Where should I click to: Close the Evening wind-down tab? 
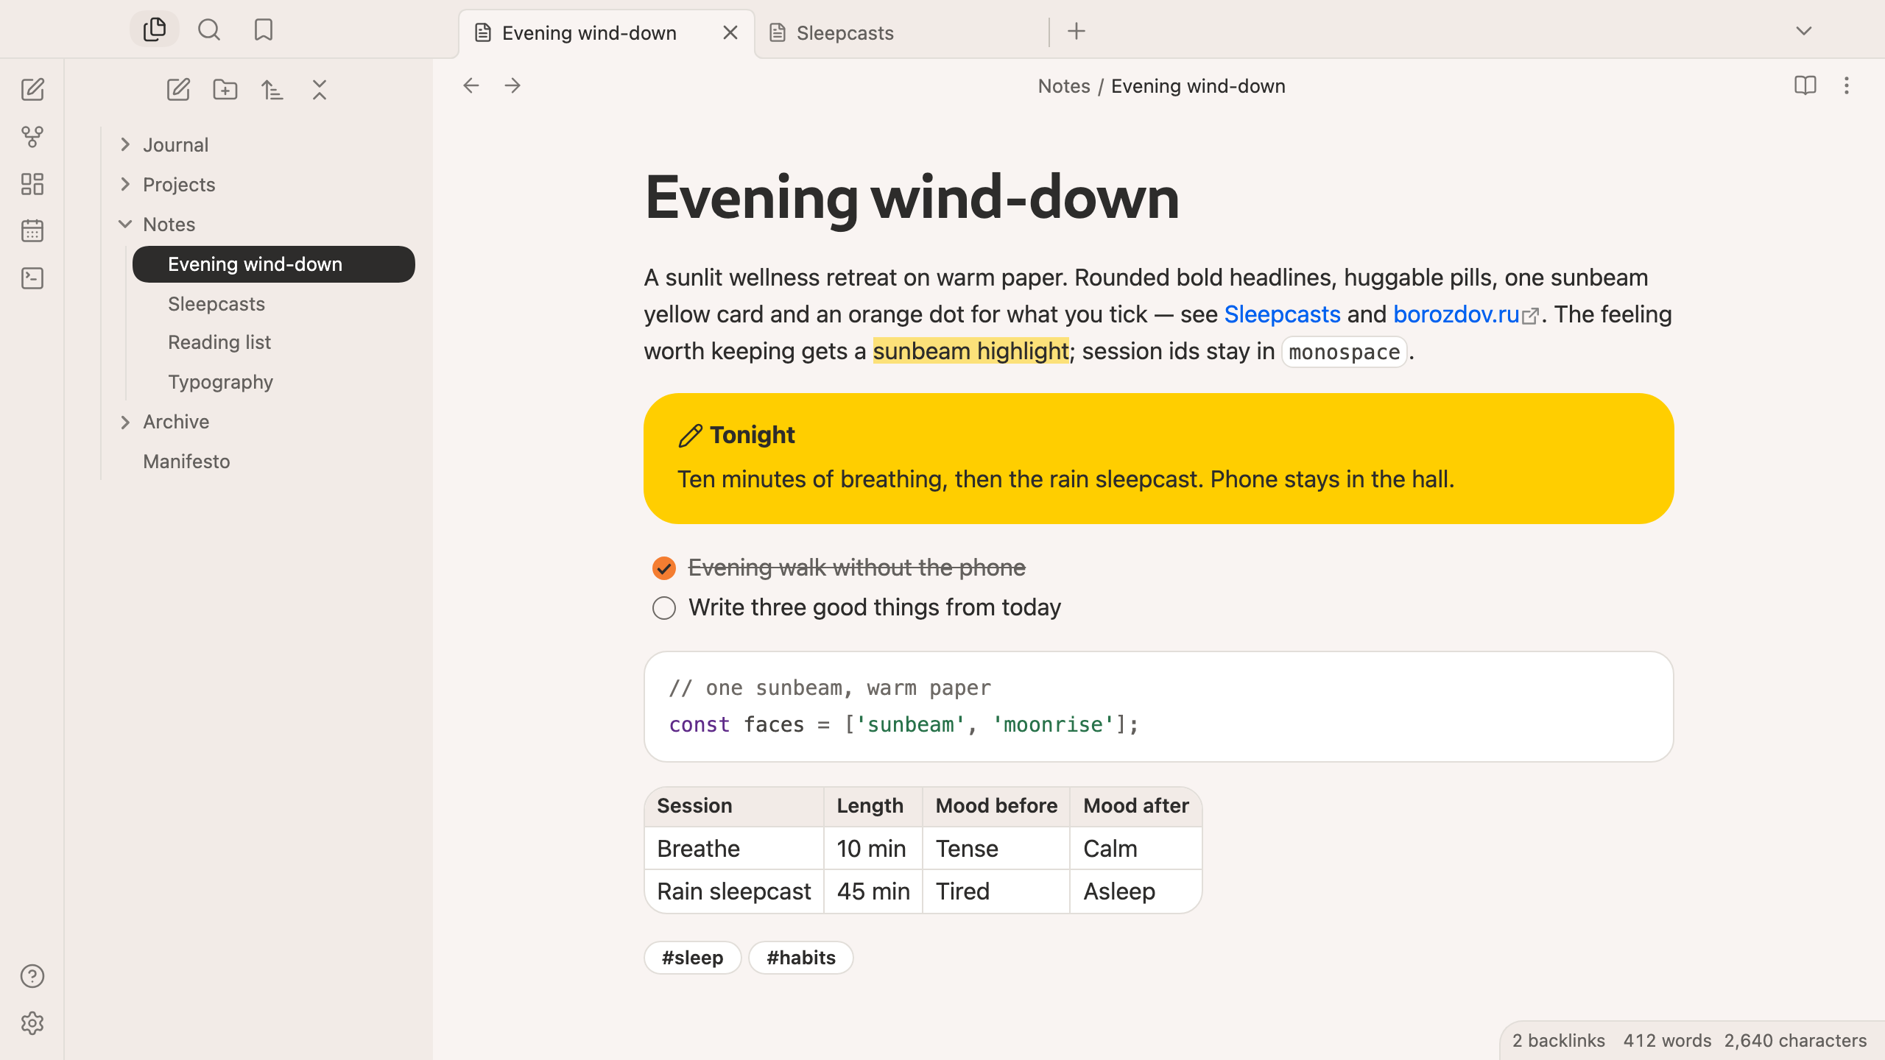coord(730,33)
